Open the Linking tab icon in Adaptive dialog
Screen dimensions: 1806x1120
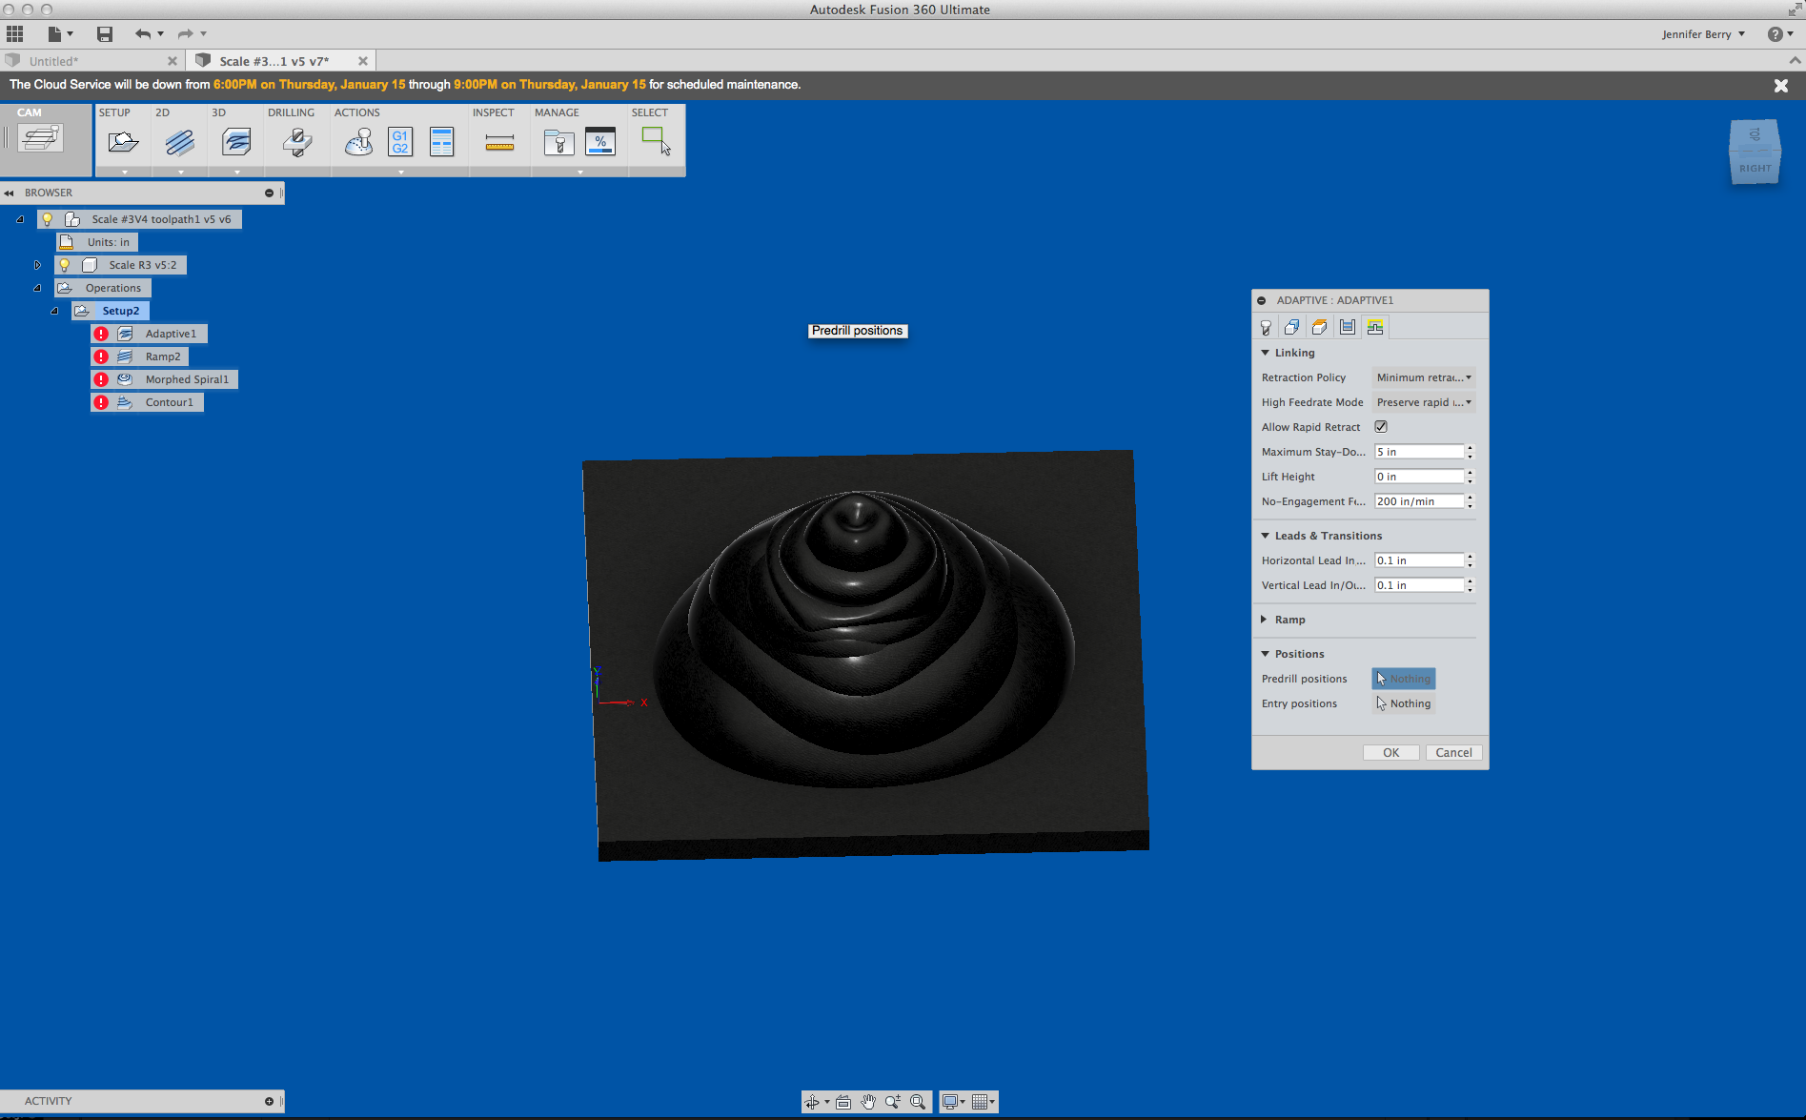(x=1375, y=327)
